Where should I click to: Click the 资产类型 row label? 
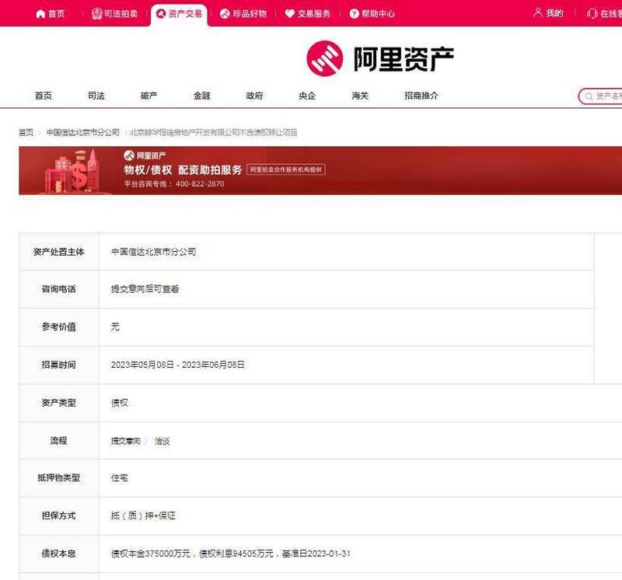[x=59, y=403]
